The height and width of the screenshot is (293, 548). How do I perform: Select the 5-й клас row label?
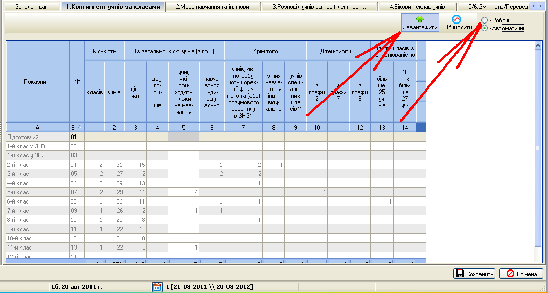click(38, 192)
